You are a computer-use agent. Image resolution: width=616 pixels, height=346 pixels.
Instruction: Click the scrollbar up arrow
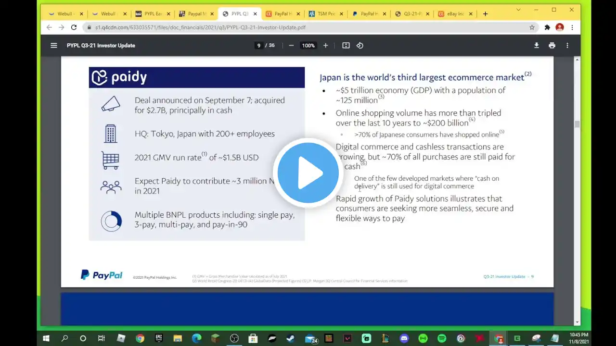click(x=577, y=60)
